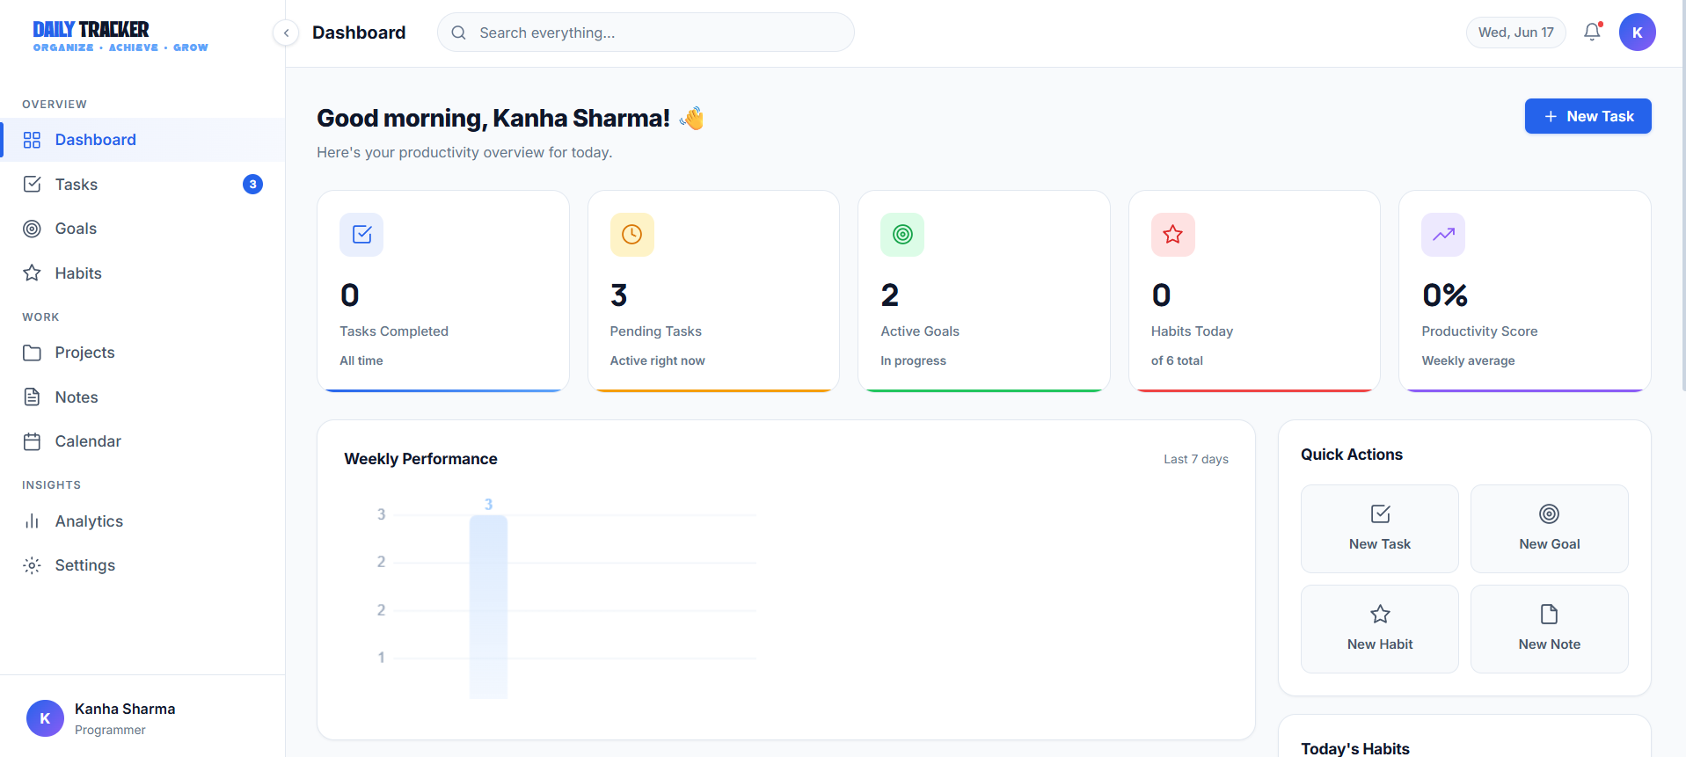Click the Tasks checkbox icon in sidebar
1686x757 pixels.
click(32, 185)
